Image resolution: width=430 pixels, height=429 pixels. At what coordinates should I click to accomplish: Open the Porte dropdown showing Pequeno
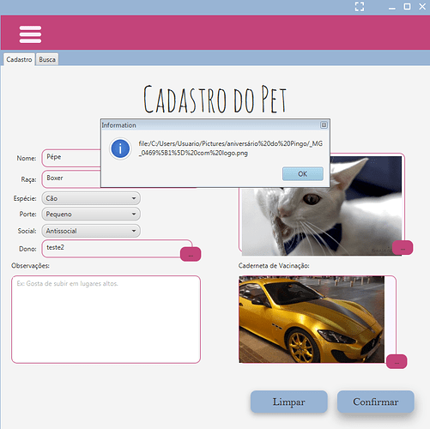91,214
